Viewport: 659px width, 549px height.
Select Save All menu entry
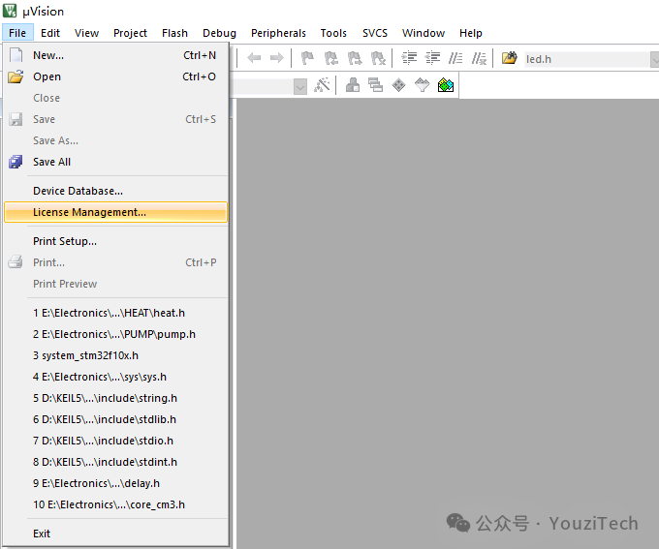(x=116, y=162)
